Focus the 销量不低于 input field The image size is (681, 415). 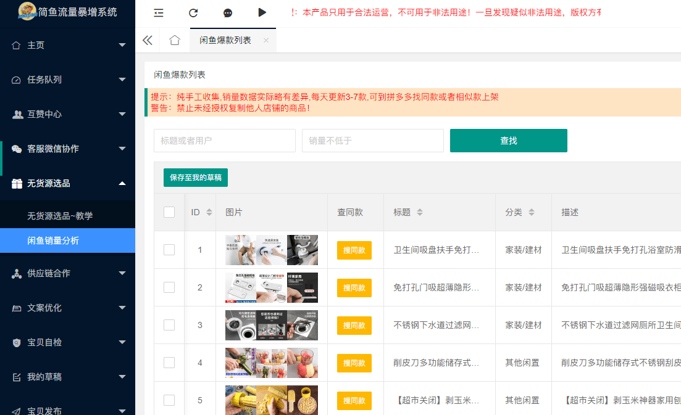click(373, 141)
